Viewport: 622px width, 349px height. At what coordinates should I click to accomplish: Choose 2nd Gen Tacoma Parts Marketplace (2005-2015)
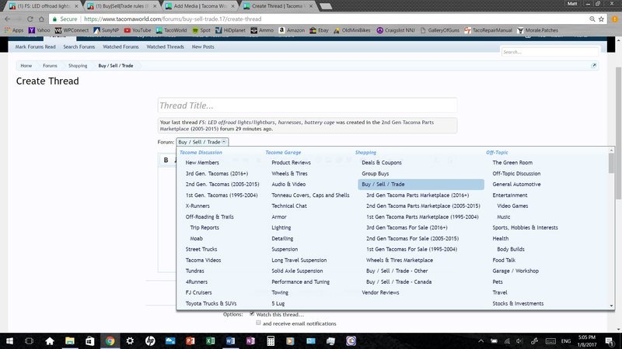click(423, 206)
